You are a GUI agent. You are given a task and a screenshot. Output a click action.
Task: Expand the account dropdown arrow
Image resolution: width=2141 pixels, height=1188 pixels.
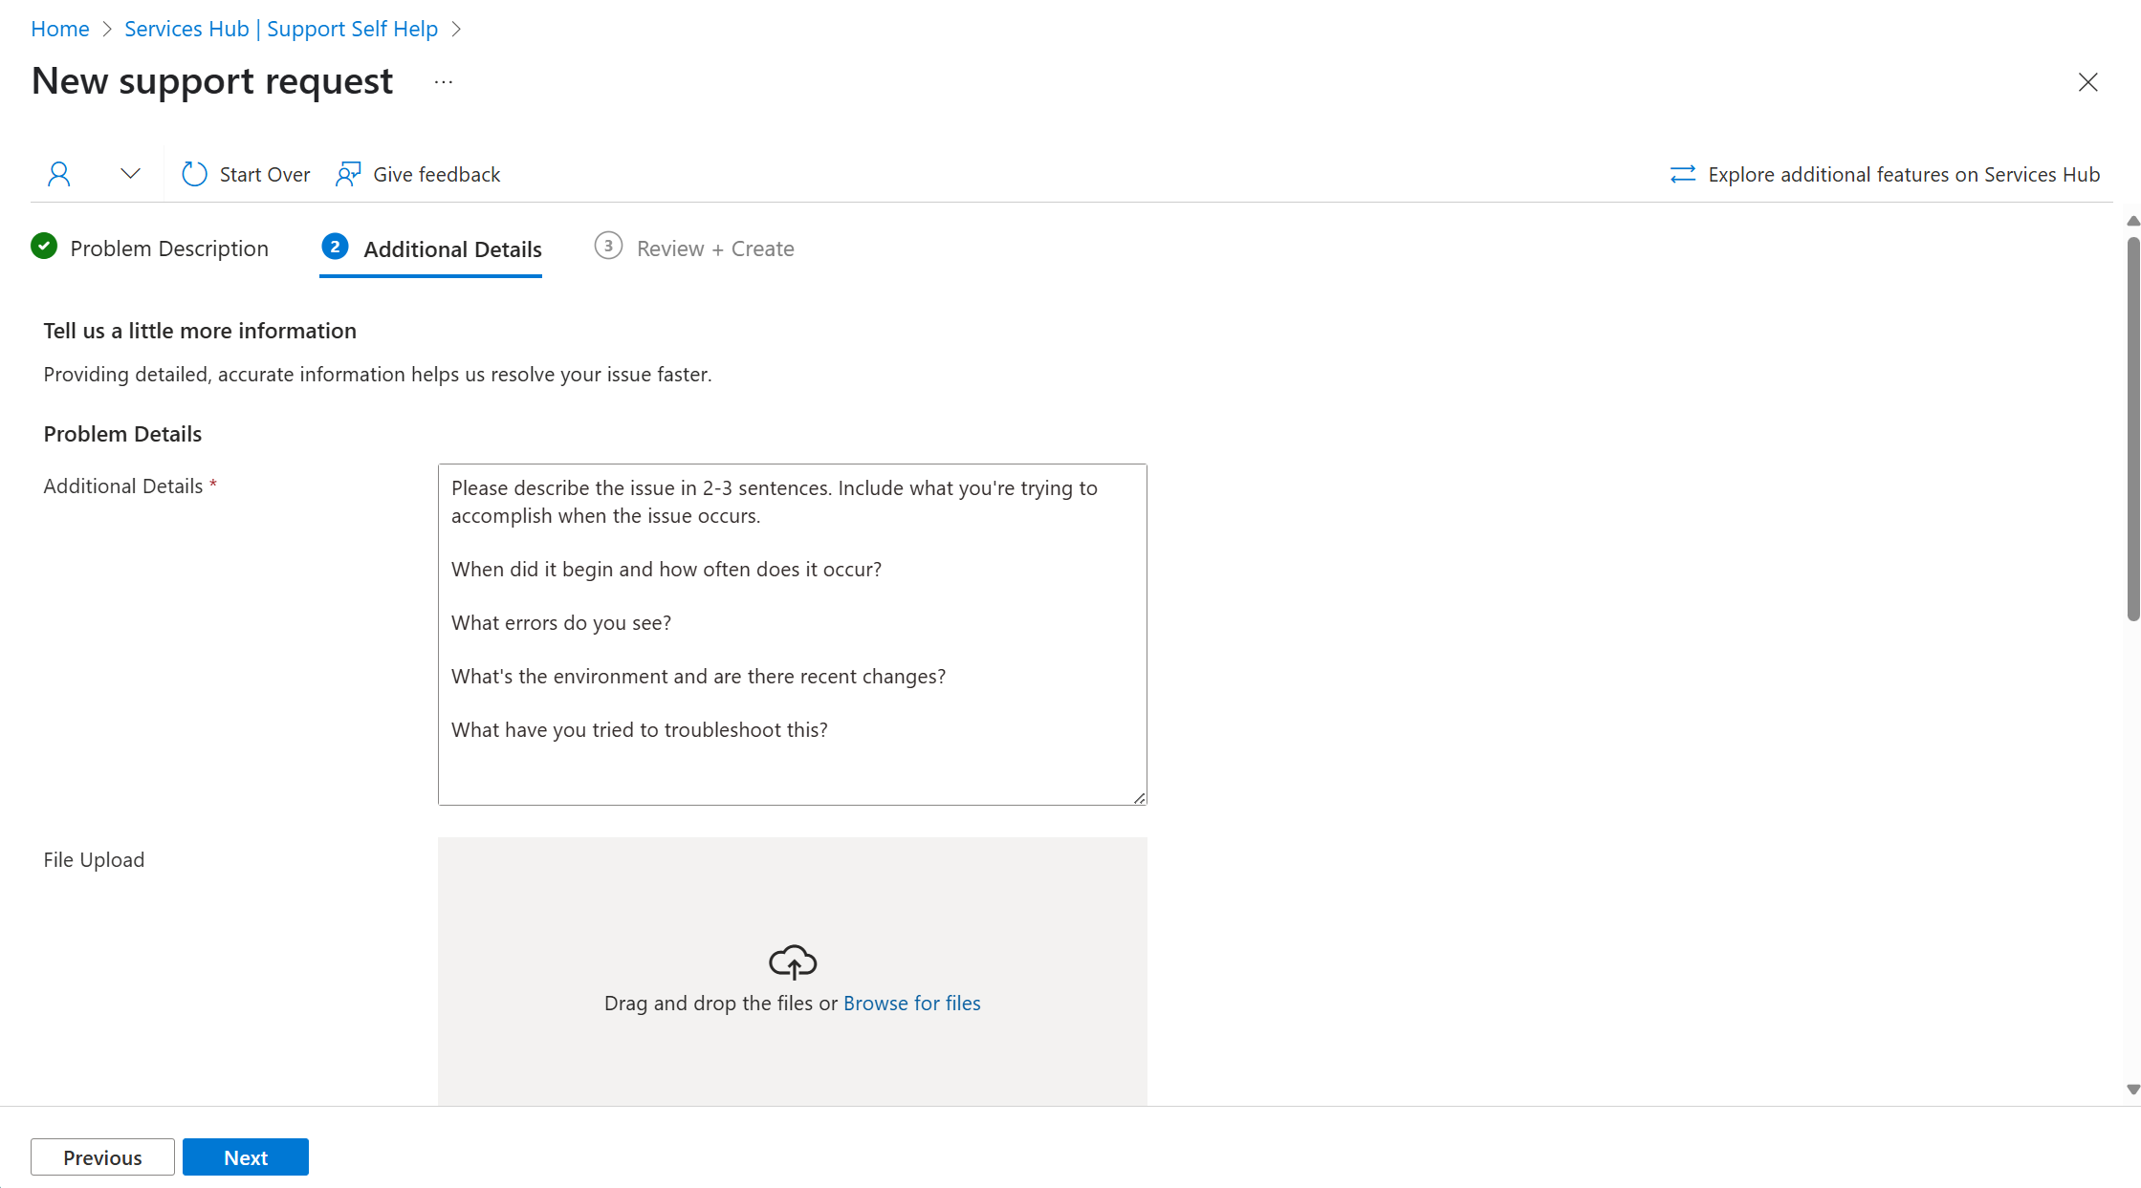pos(130,174)
